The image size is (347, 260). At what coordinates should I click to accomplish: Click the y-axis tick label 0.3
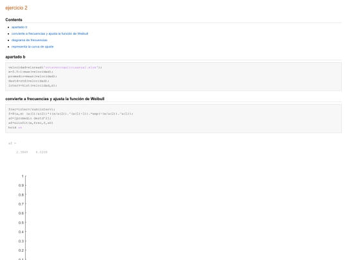pyautogui.click(x=21, y=241)
